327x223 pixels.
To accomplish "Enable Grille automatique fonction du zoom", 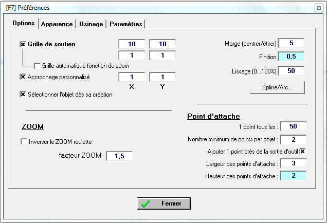I will pos(37,66).
